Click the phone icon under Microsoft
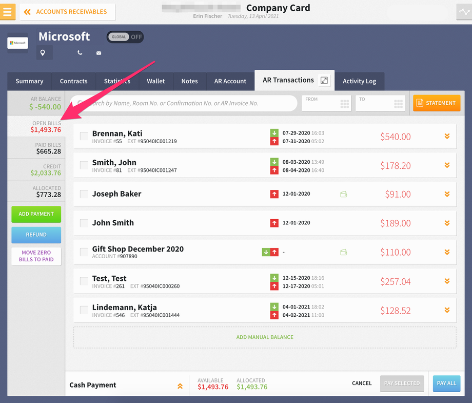Image resolution: width=472 pixels, height=403 pixels. [x=80, y=53]
